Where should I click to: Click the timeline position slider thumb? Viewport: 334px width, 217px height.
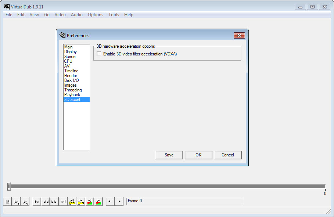tap(9, 186)
